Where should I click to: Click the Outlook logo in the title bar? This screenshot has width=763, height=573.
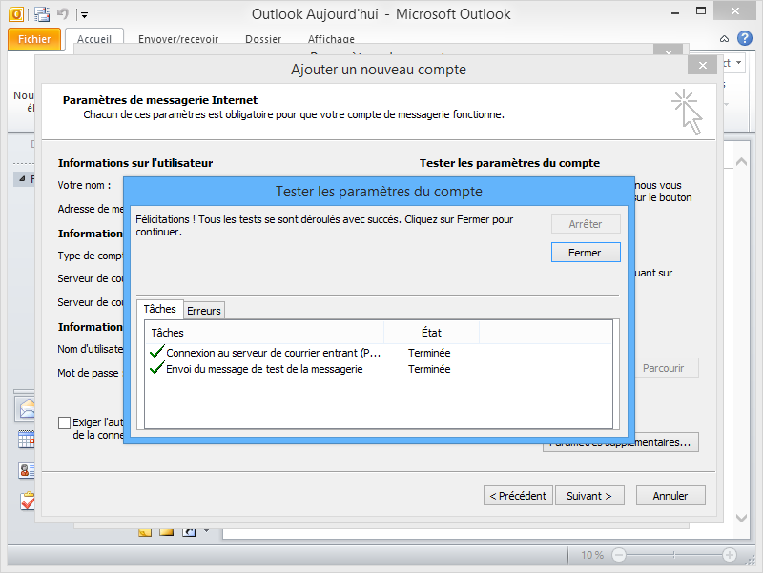[x=16, y=13]
